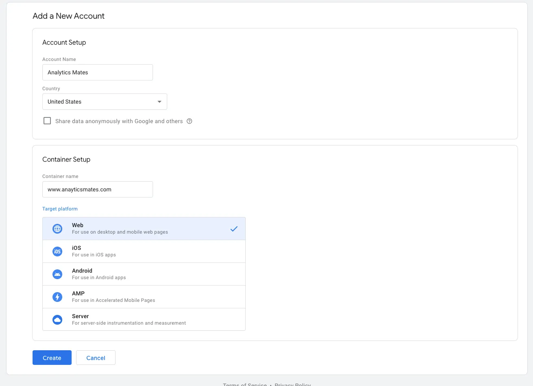The width and height of the screenshot is (533, 386).
Task: Select the iOS target platform title
Action: click(x=76, y=248)
